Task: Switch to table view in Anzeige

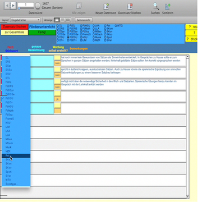Action: (68, 20)
